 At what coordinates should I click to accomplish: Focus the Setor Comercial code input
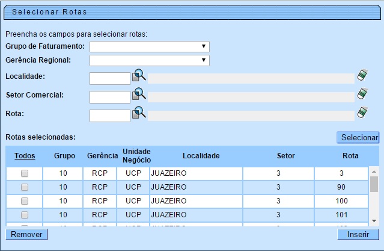110,97
